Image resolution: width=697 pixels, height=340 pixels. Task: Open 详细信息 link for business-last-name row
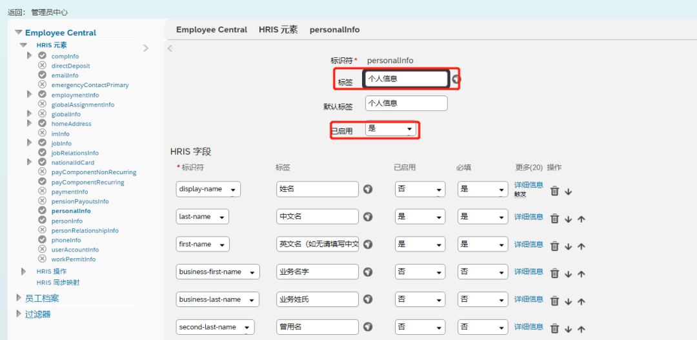pyautogui.click(x=529, y=299)
